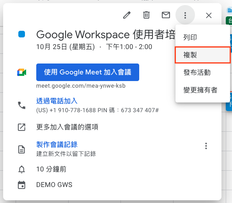Close the event details popup
Image resolution: width=232 pixels, height=203 pixels.
pos(209,15)
